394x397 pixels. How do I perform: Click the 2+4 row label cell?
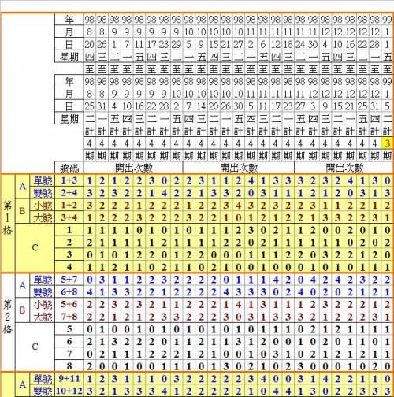pyautogui.click(x=69, y=193)
